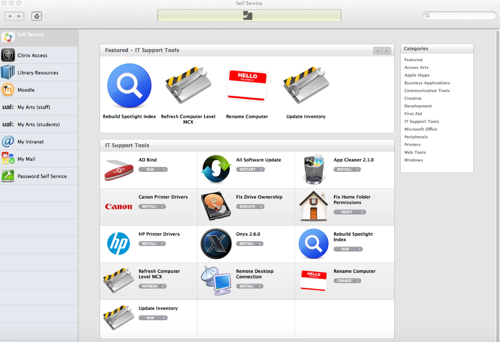Viewport: 500px width, 342px height.
Task: Click the Onyx X icon
Action: point(216,243)
